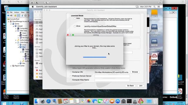
Task: Open Notes from the Dock
Action: click(71, 101)
